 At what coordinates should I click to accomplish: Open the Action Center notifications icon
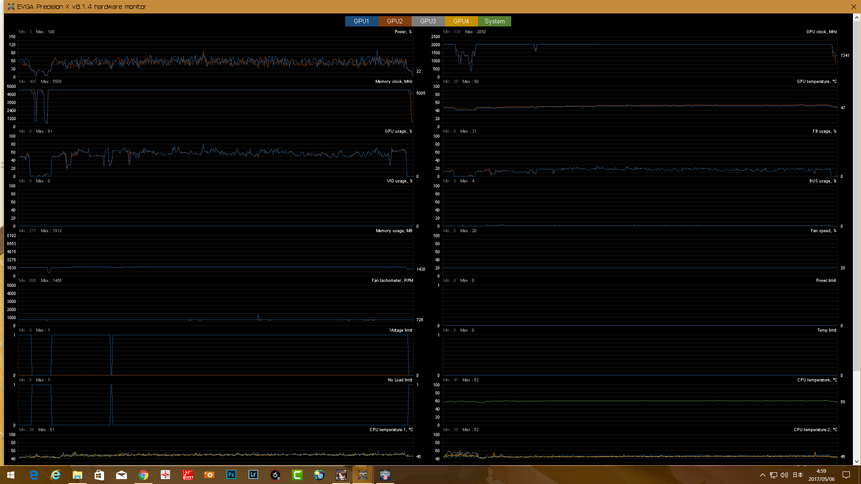(x=846, y=475)
